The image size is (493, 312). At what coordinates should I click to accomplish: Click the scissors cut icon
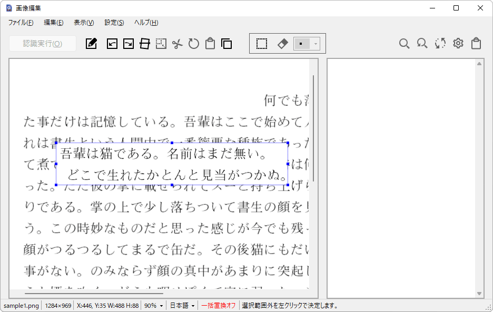point(178,44)
